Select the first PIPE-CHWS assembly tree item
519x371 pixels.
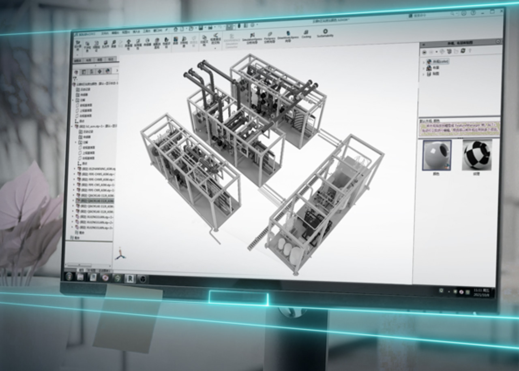[x=97, y=174]
